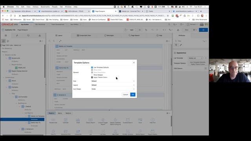
Task: Open the Help tab in the center pane
Action: [x=159, y=36]
